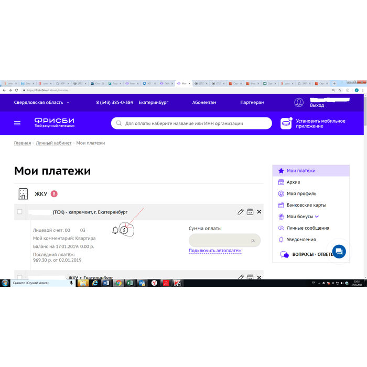Open the hamburger menu next to Фрисби logo
Viewport: 367px width, 367px height.
(x=17, y=123)
